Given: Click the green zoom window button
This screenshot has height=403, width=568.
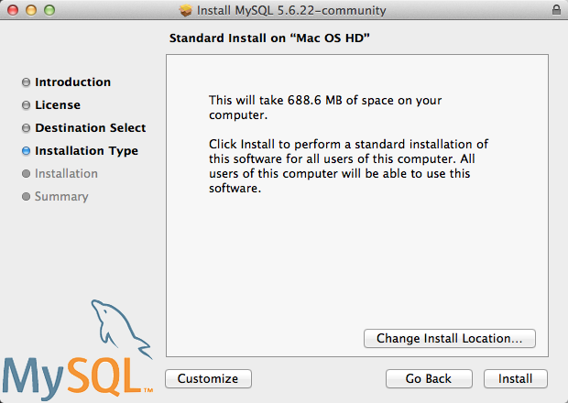Looking at the screenshot, I should 49,10.
